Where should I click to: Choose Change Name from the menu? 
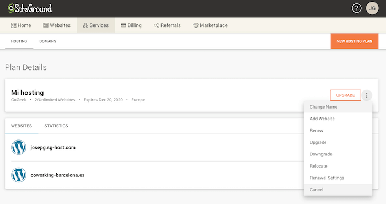[x=338, y=107]
